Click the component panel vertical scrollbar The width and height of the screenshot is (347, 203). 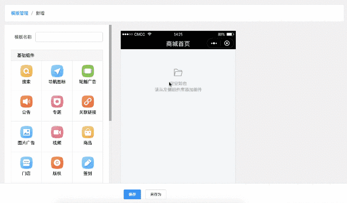(110, 73)
